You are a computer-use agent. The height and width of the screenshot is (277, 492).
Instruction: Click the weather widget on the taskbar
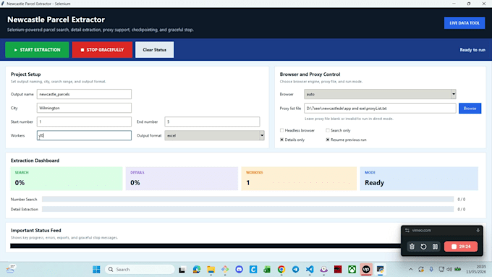pyautogui.click(x=11, y=269)
